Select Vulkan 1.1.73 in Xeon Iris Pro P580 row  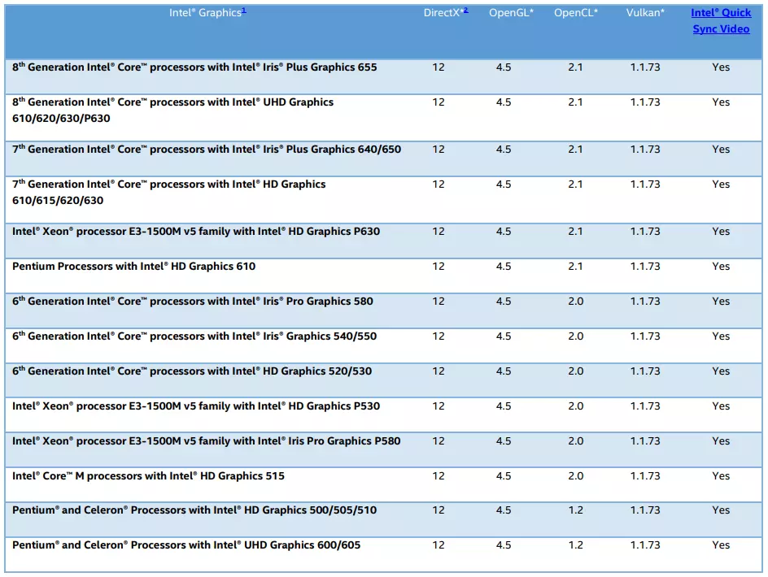click(x=645, y=441)
